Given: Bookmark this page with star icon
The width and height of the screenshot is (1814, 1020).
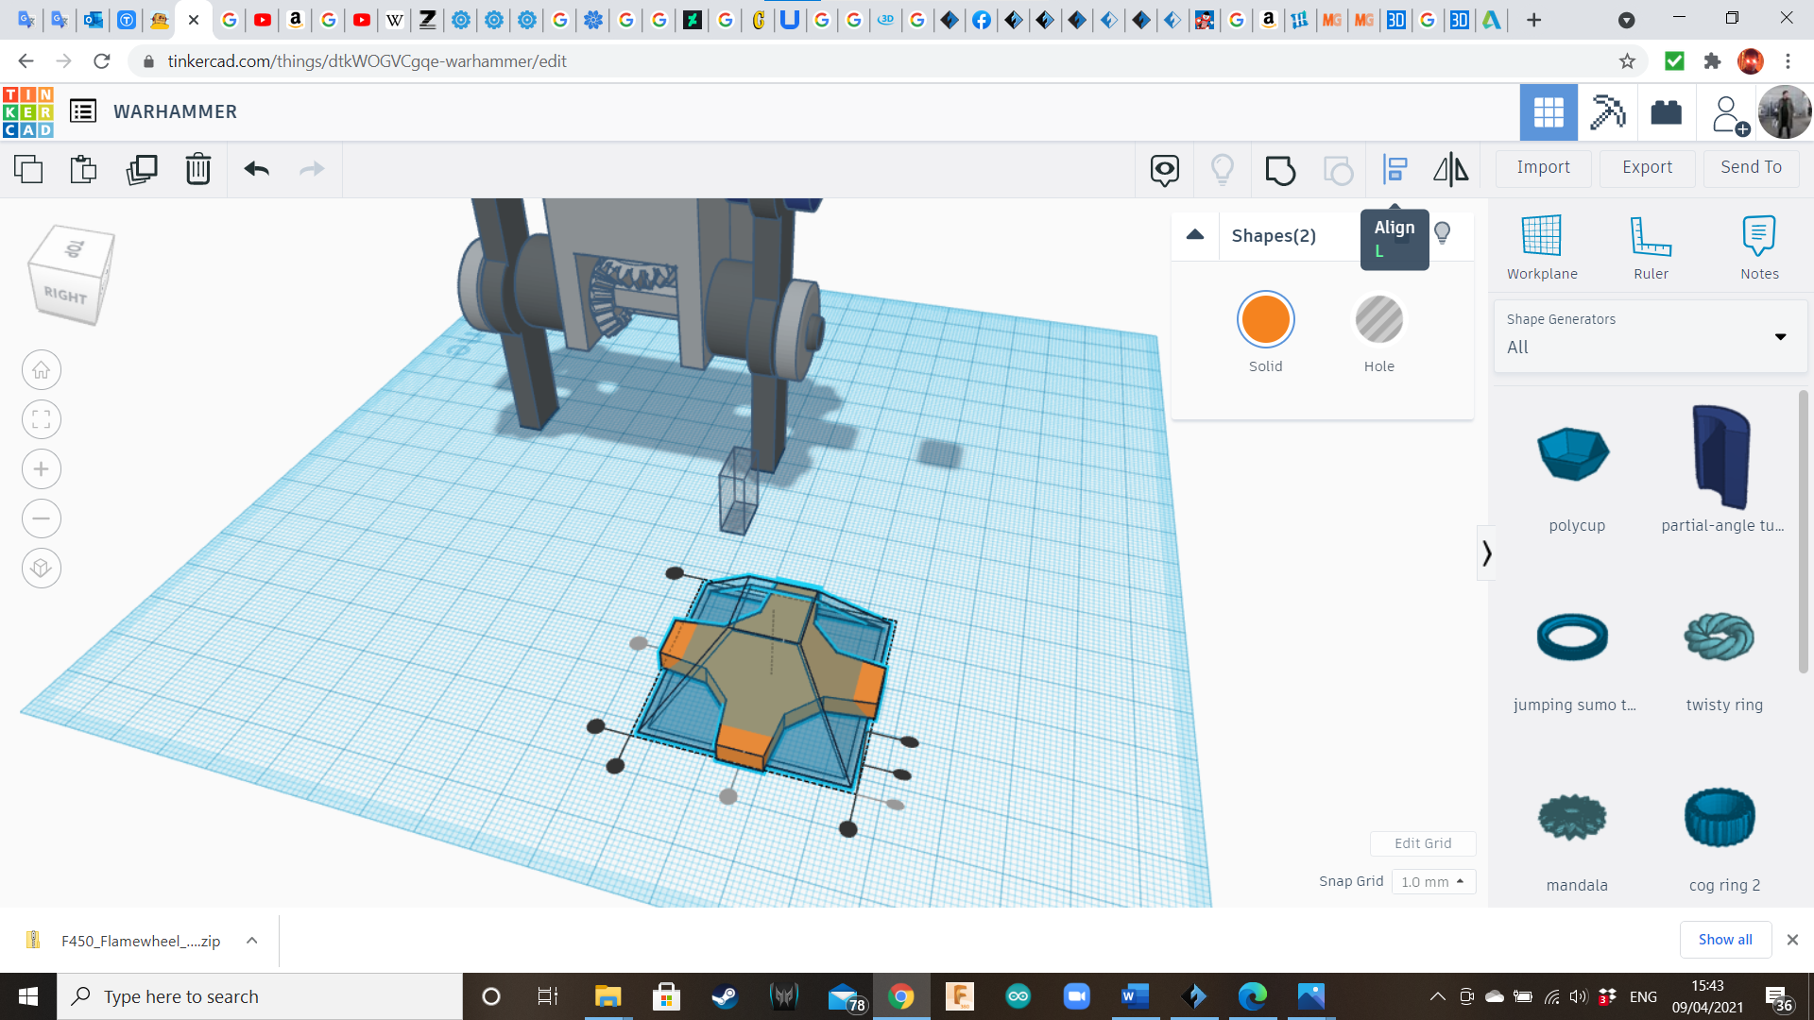Looking at the screenshot, I should tap(1627, 61).
